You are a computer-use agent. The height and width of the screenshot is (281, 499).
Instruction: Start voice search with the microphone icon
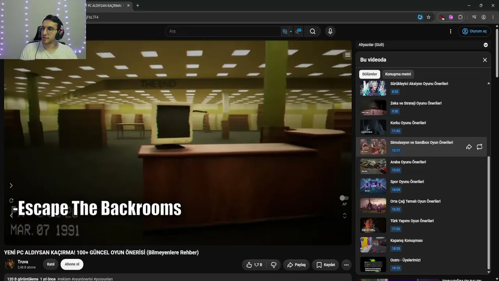pos(330,31)
